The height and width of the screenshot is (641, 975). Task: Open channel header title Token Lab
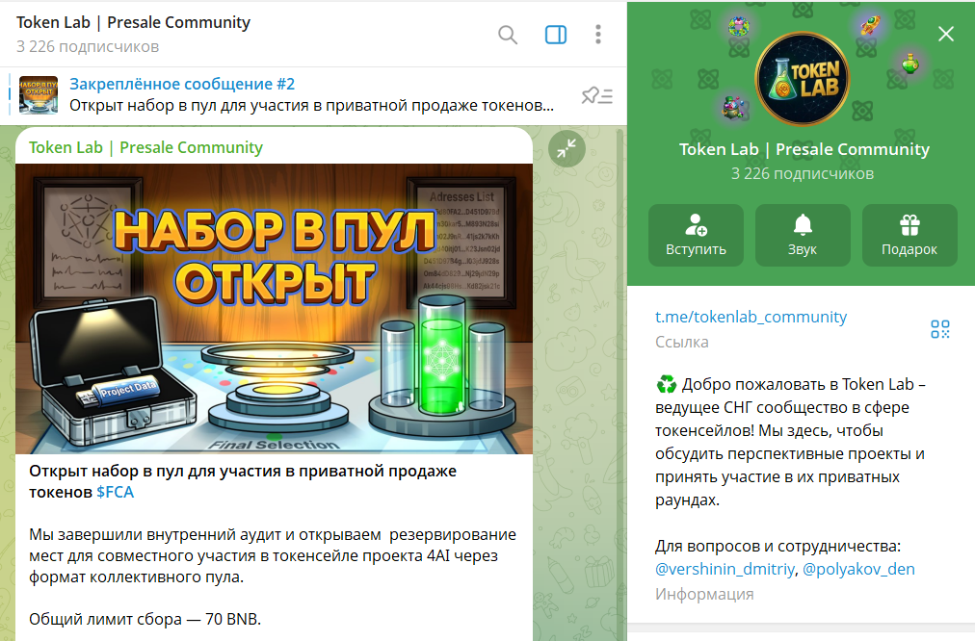tap(133, 22)
